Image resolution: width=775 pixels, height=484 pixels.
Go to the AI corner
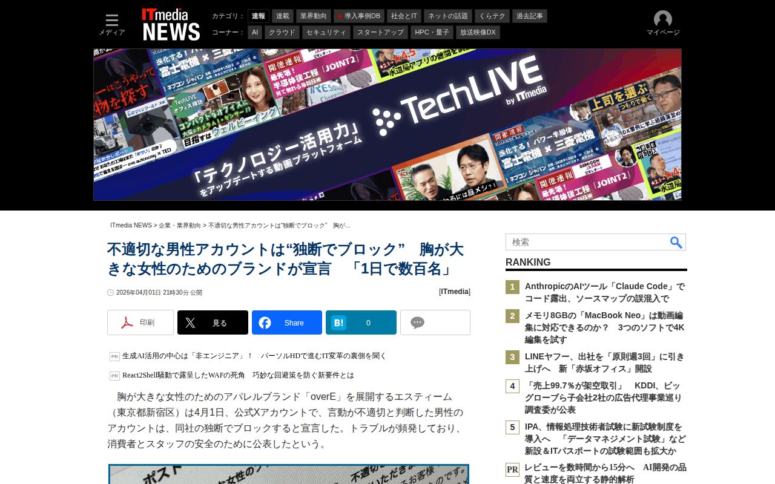[255, 33]
